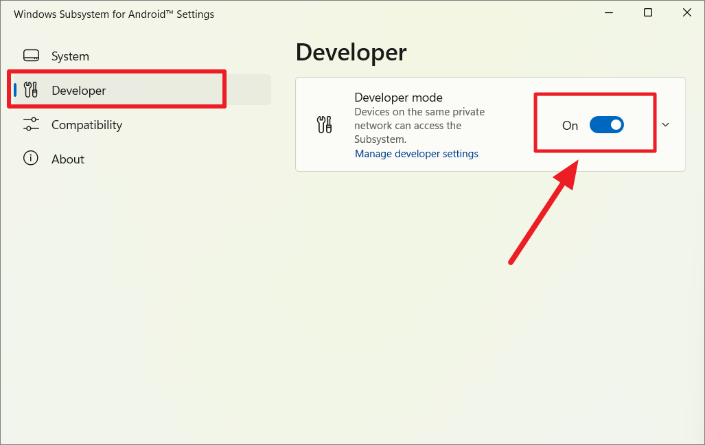Open the System page label
This screenshot has height=445, width=705.
(70, 56)
